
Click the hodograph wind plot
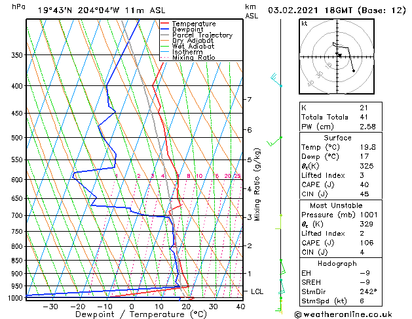tap(337, 56)
